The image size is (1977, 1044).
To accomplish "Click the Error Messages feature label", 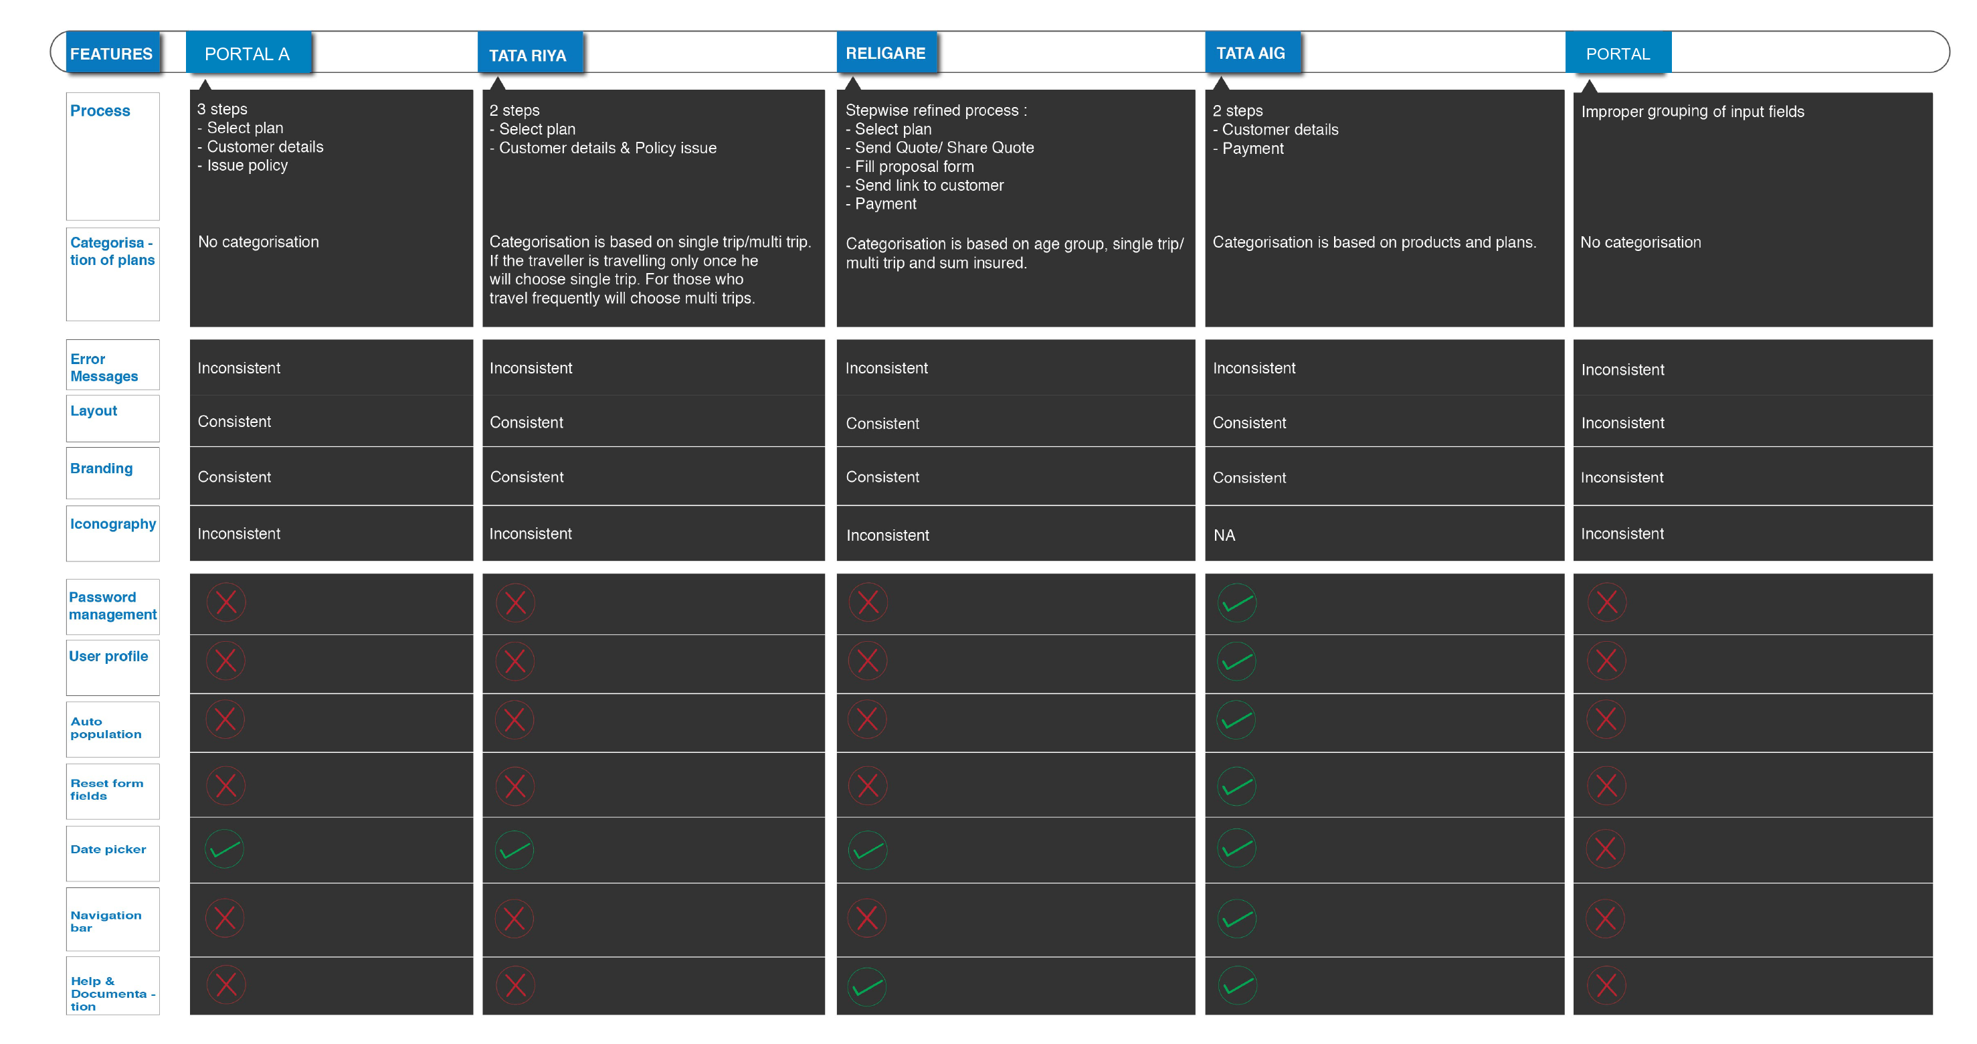I will tap(113, 365).
